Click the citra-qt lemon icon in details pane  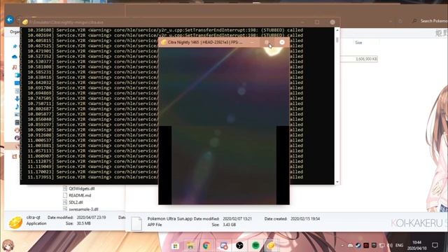15,223
